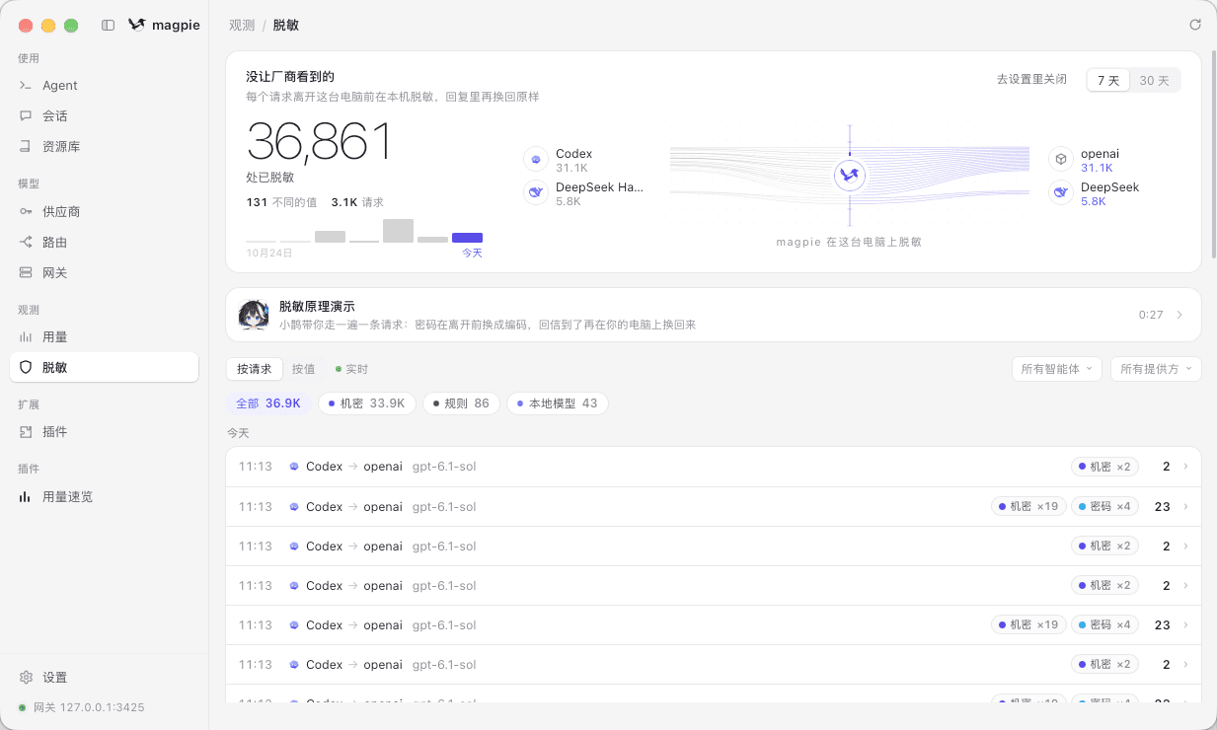Open 设置 settings
The width and height of the screenshot is (1217, 730).
(104, 678)
